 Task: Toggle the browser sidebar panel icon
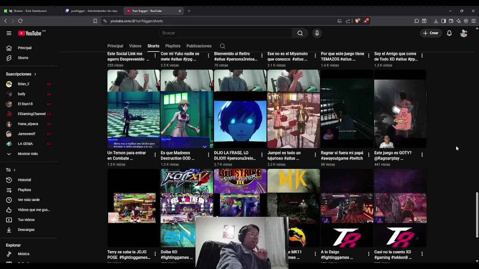point(443,21)
